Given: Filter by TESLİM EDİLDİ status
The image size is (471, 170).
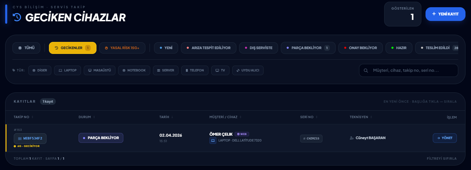Looking at the screenshot, I should 437,48.
